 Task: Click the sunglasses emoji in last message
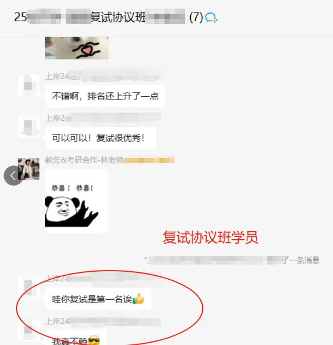click(x=94, y=340)
